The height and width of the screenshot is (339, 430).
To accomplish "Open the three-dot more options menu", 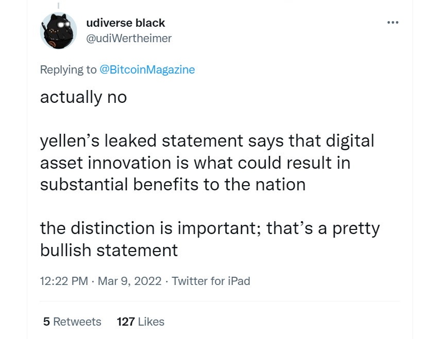I will (x=392, y=23).
